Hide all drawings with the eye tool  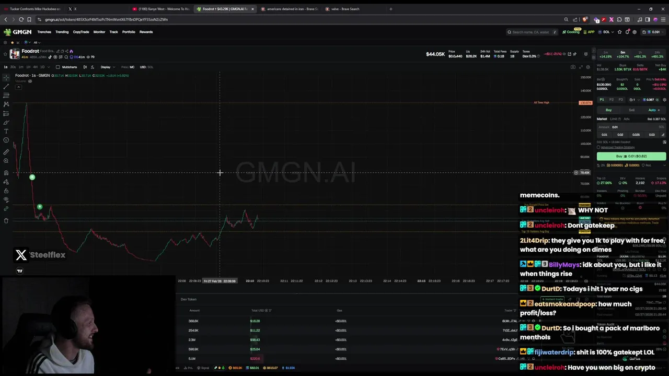[x=6, y=199]
